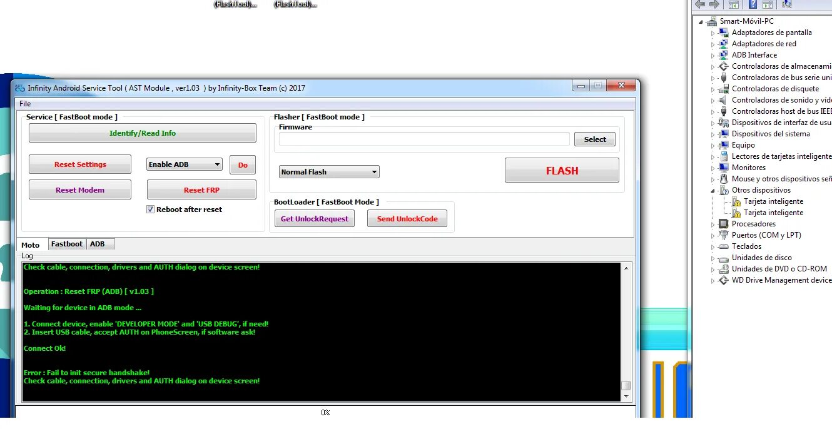Click the Reset Settings button

point(80,164)
